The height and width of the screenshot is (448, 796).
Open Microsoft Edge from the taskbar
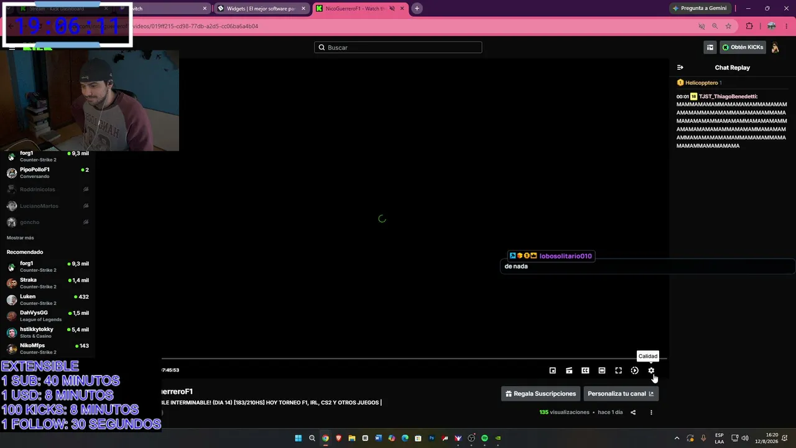(x=405, y=438)
